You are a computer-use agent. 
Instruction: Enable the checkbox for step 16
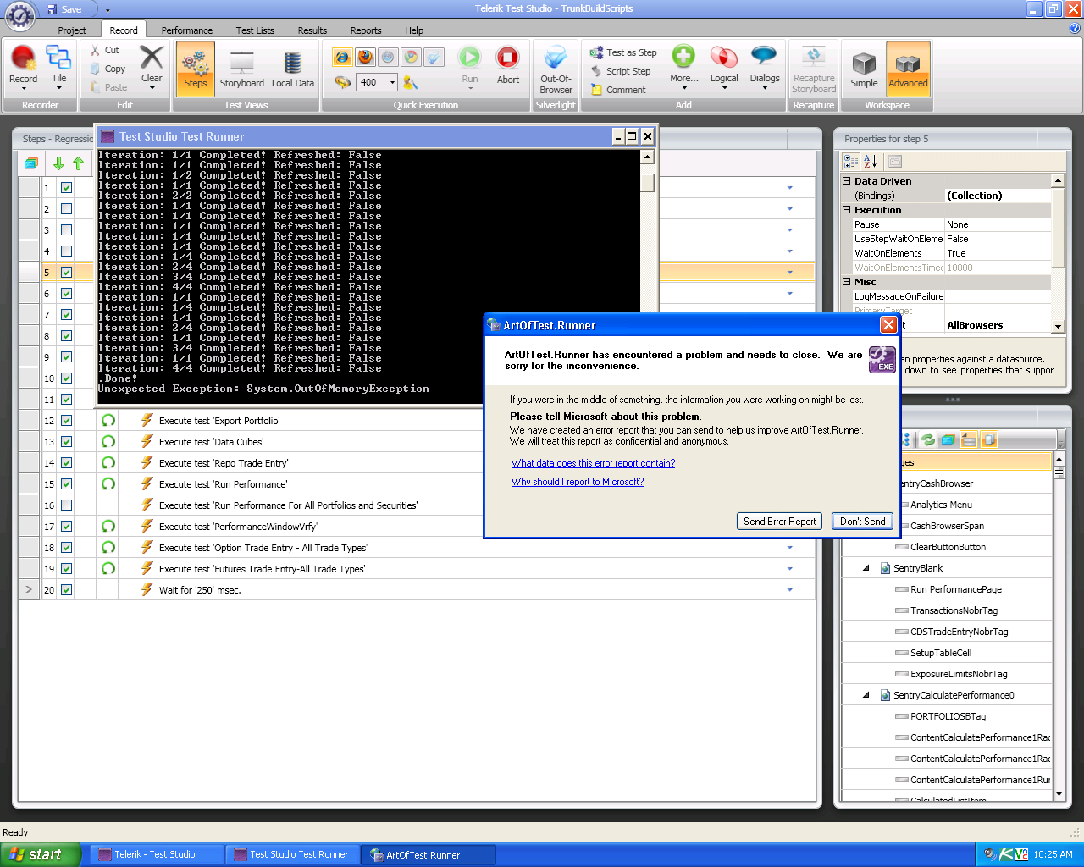point(67,505)
